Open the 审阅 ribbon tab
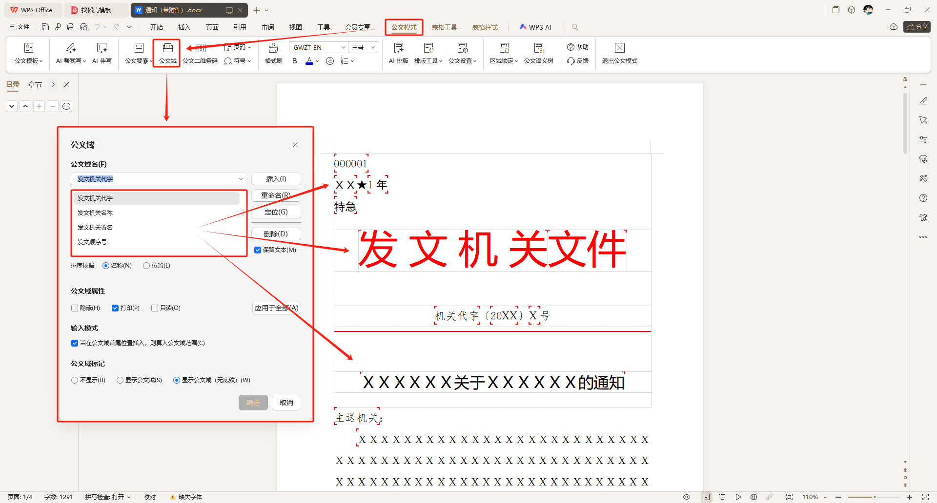The height and width of the screenshot is (503, 937). coord(267,27)
